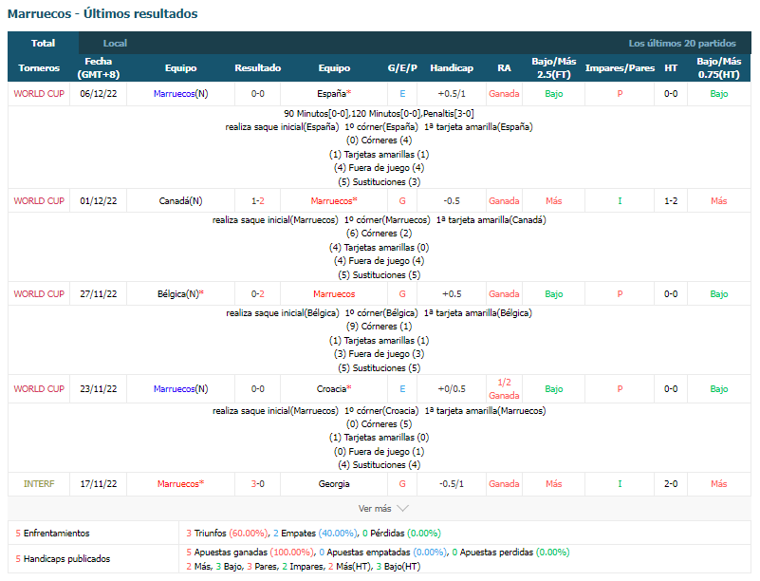This screenshot has height=581, width=760.
Task: Click the 1-2 result for Canadá match
Action: click(x=258, y=200)
